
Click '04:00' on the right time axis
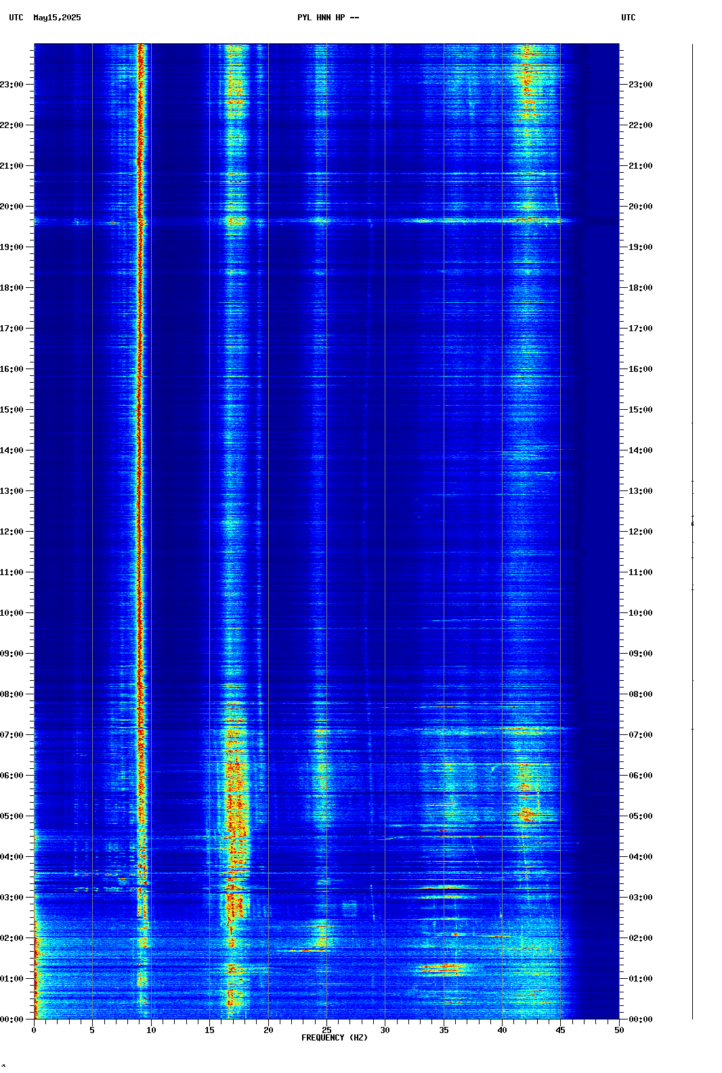(641, 857)
